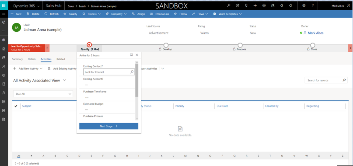Filter by letter M in alphabet bar
The width and height of the screenshot is (353, 166).
tap(185, 156)
